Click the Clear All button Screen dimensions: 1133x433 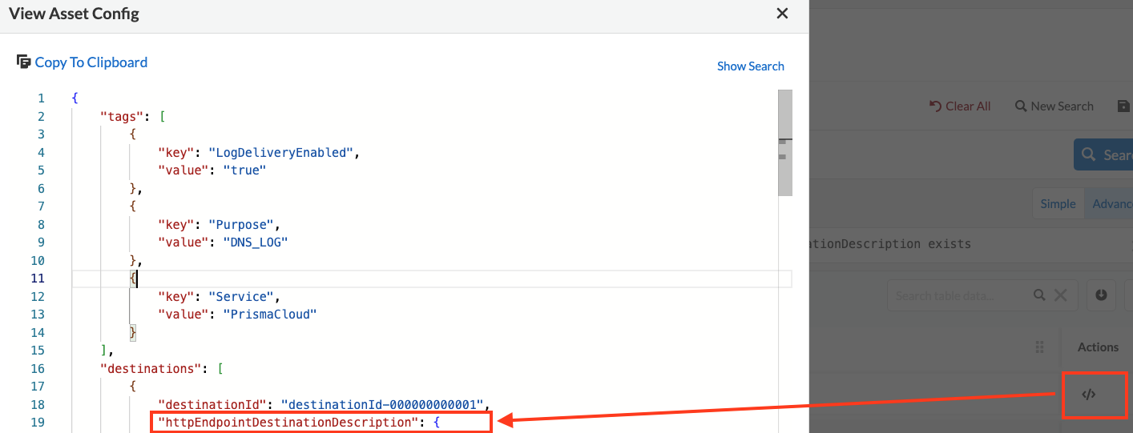coord(960,106)
